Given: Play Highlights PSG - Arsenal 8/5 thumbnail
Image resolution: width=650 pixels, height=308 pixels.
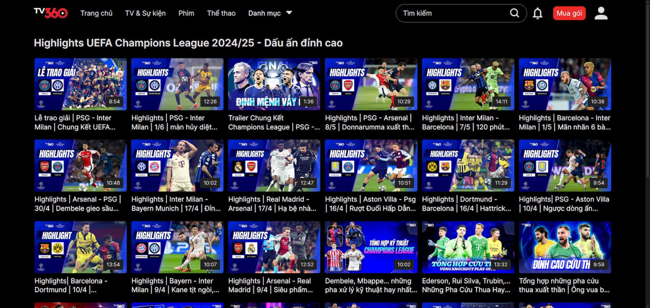Looking at the screenshot, I should [x=371, y=84].
